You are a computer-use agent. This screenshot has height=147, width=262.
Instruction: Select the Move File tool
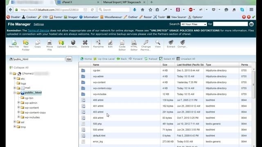coord(50,45)
